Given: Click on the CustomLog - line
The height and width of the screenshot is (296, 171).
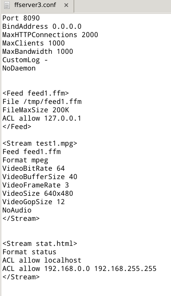Looking at the screenshot, I should point(25,60).
